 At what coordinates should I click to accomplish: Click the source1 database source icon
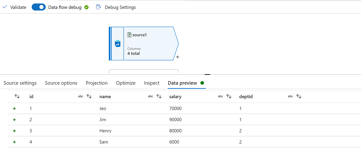point(118,43)
